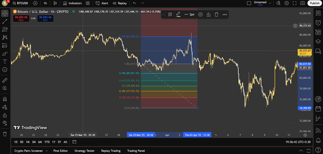Open Fib drawing settings in floating toolbar

pos(200,15)
